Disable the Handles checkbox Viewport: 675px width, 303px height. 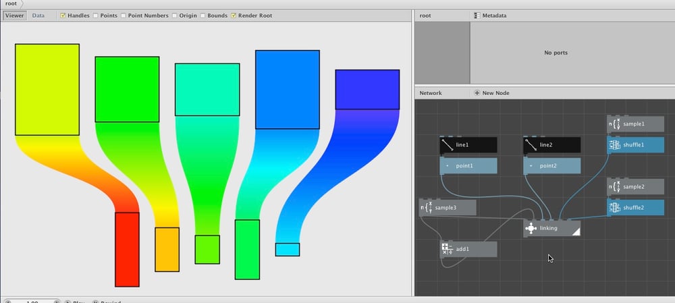click(x=63, y=16)
